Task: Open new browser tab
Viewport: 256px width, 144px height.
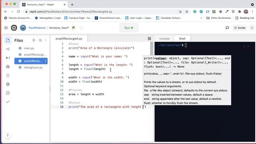Action: pyautogui.click(x=72, y=4)
